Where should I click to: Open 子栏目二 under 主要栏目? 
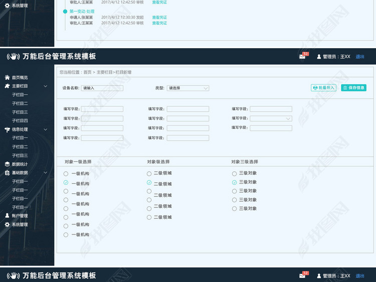[20, 104]
